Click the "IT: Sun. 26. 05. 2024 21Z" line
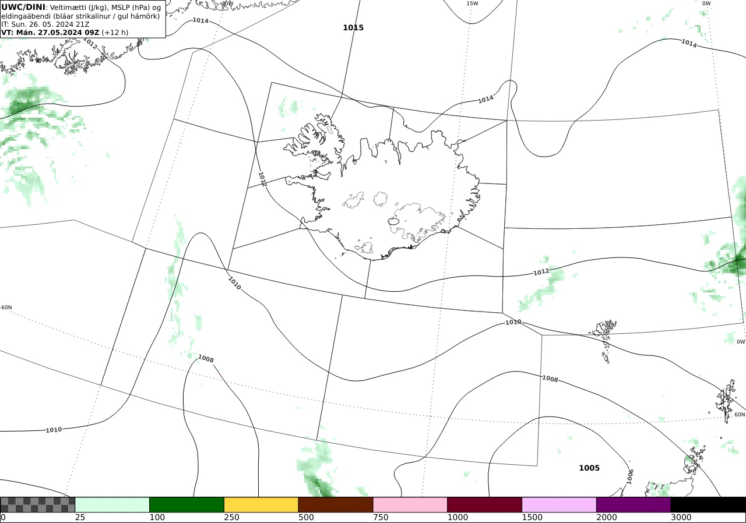 (x=45, y=24)
